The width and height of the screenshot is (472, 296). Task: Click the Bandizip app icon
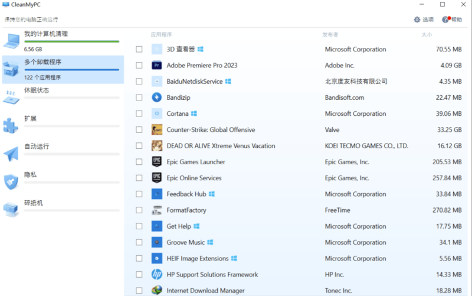[x=156, y=97]
